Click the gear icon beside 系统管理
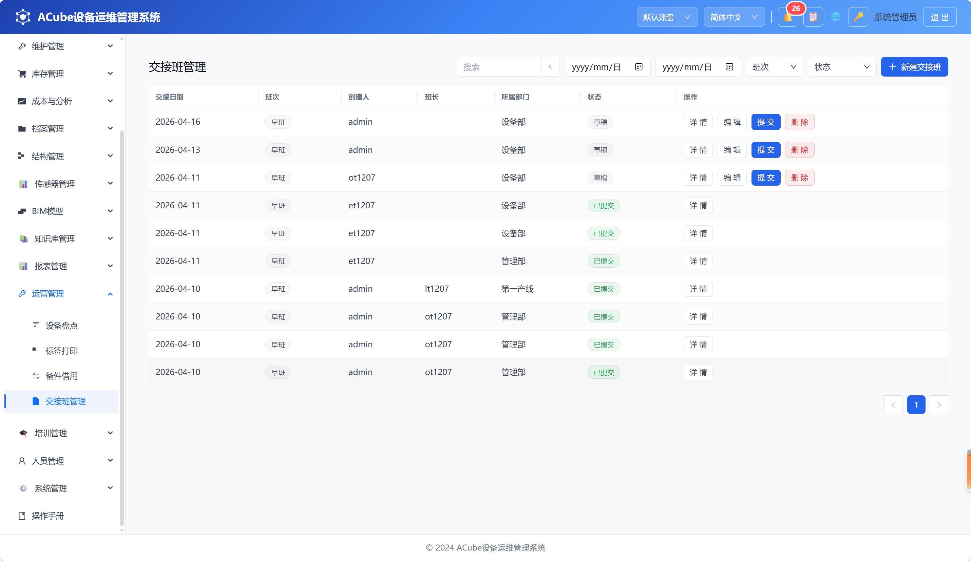971x561 pixels. (23, 488)
